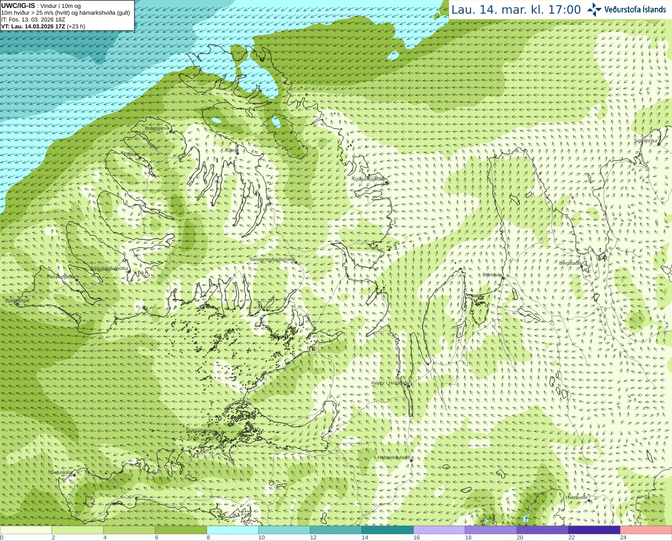Click the 'VT: Lau. 14.03.2026 17Z' line
The height and width of the screenshot is (541, 672).
point(33,26)
